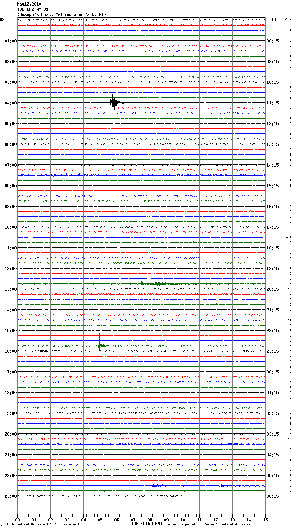The height and width of the screenshot is (529, 293).
Task: Click the 14:15 UTC time label
Action: coord(273,165)
